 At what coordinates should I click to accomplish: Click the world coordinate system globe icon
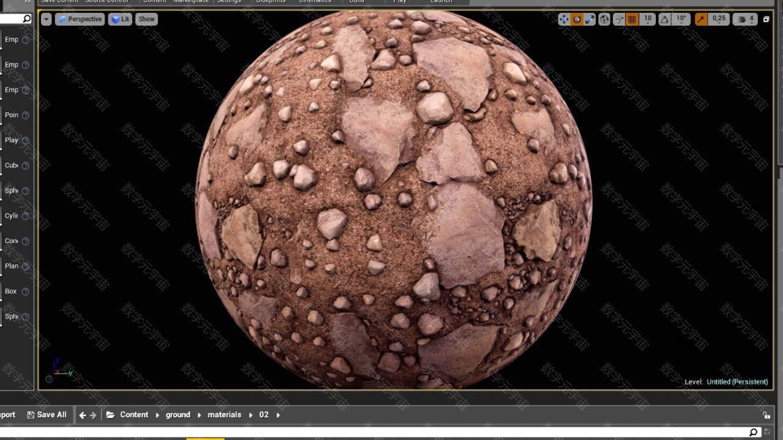tap(604, 20)
